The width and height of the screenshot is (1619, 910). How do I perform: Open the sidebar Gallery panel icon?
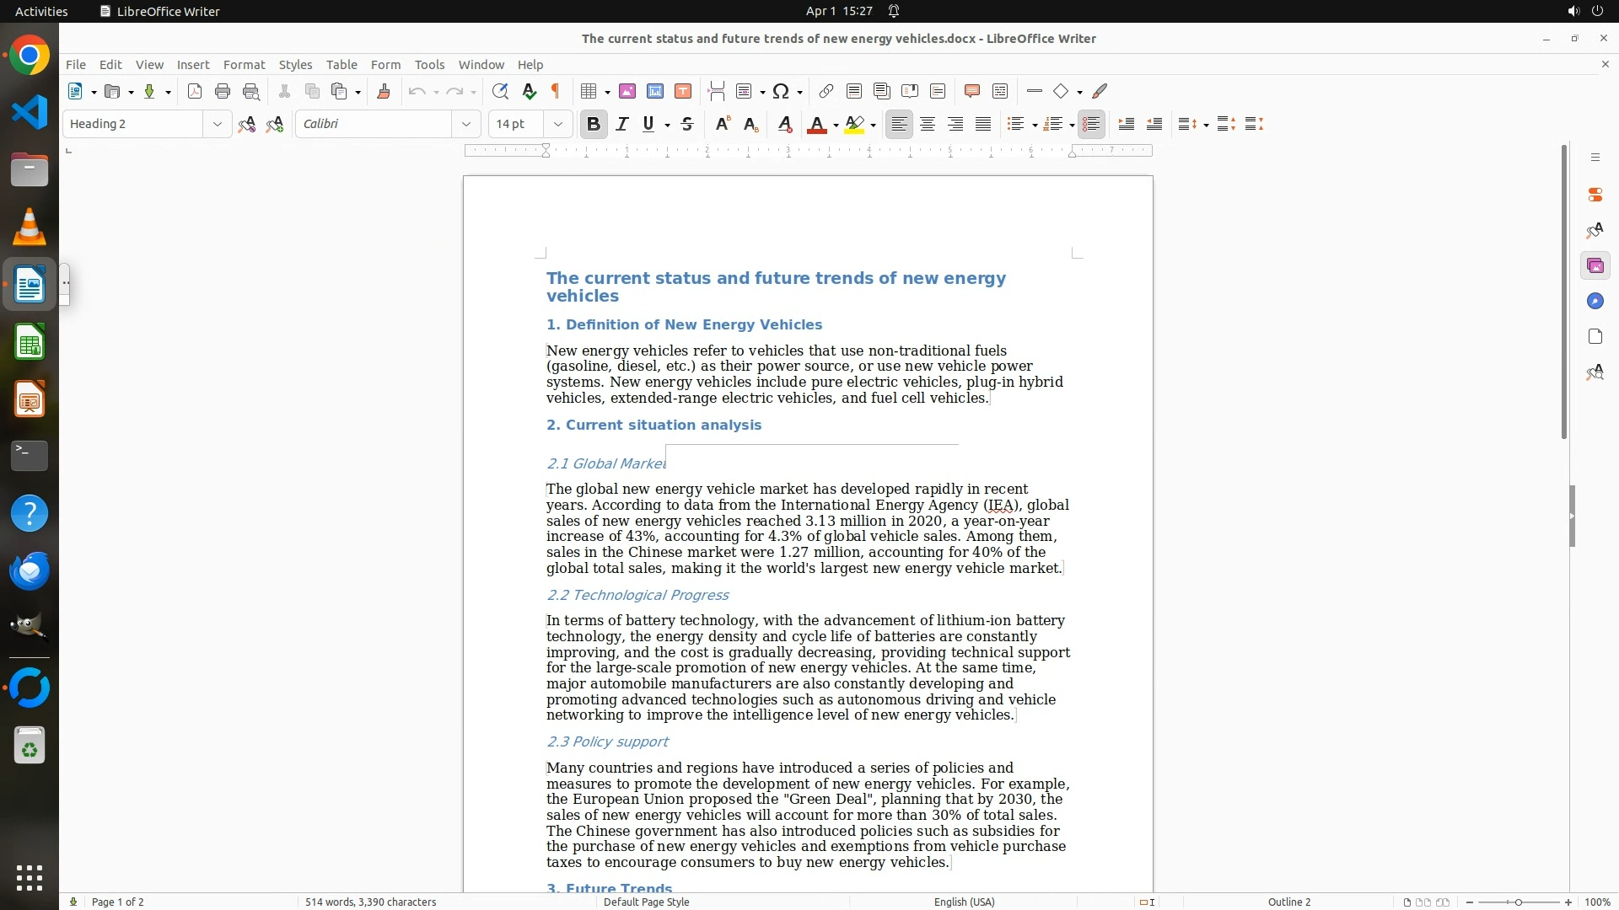click(1595, 266)
